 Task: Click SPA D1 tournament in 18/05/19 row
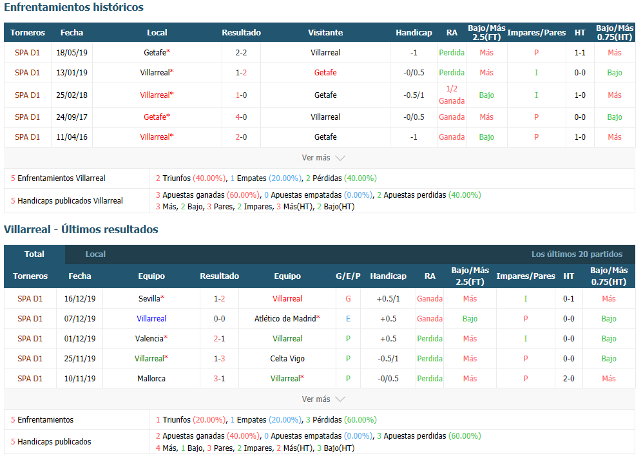[x=28, y=52]
